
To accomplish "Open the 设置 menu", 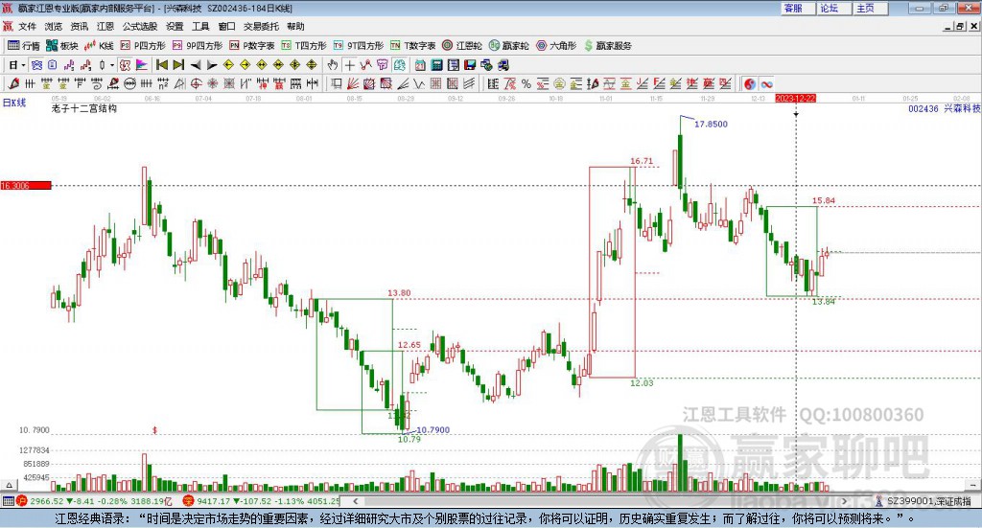I will coord(175,26).
